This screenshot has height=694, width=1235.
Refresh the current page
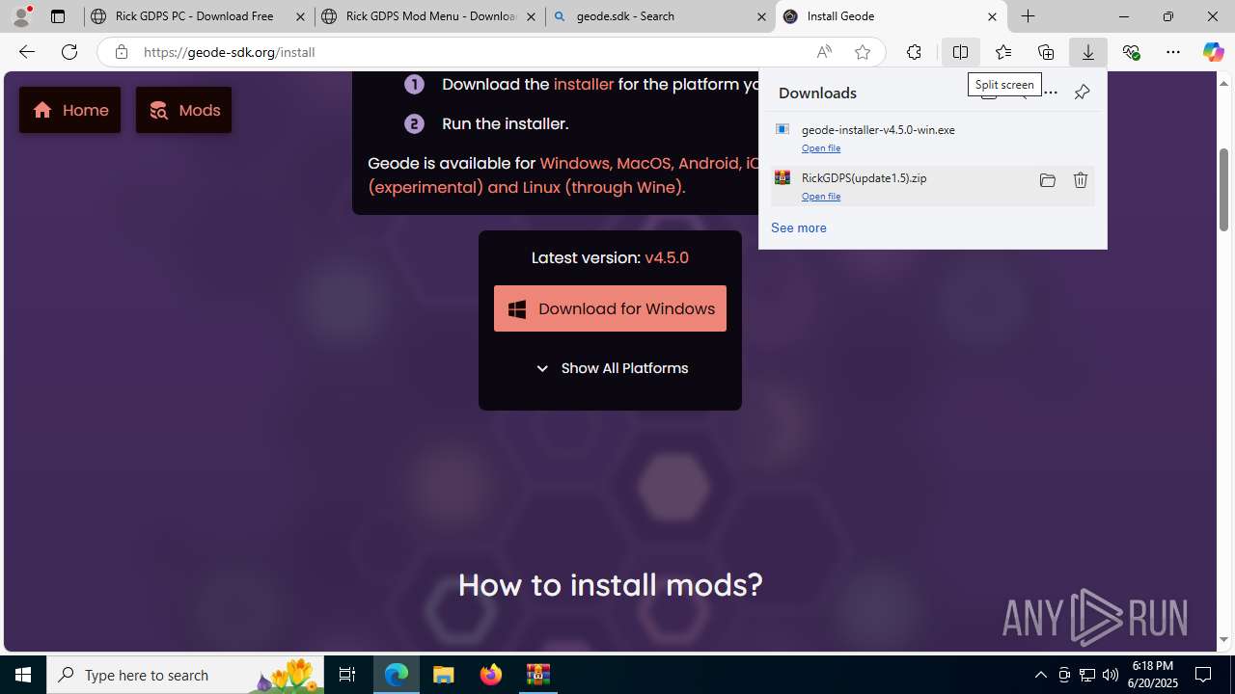tap(69, 52)
